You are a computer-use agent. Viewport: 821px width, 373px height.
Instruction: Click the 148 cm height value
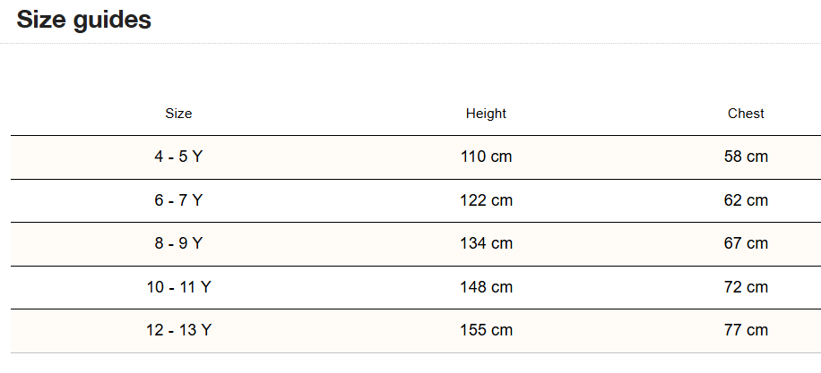pos(486,287)
